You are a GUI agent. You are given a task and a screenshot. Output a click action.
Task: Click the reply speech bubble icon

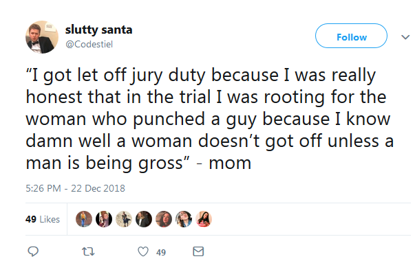pos(33,251)
